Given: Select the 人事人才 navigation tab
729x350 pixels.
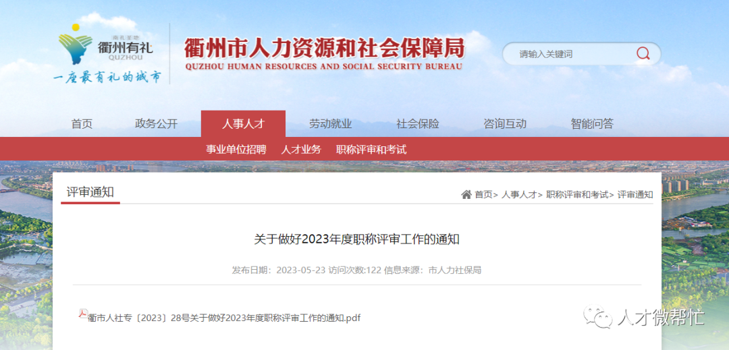Looking at the screenshot, I should tap(243, 123).
